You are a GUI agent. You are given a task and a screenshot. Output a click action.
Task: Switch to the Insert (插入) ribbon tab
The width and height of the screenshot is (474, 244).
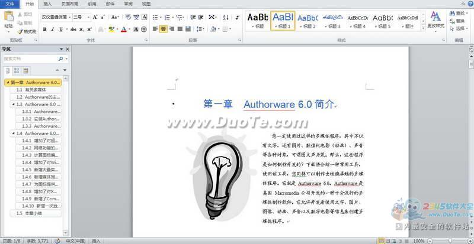click(47, 4)
